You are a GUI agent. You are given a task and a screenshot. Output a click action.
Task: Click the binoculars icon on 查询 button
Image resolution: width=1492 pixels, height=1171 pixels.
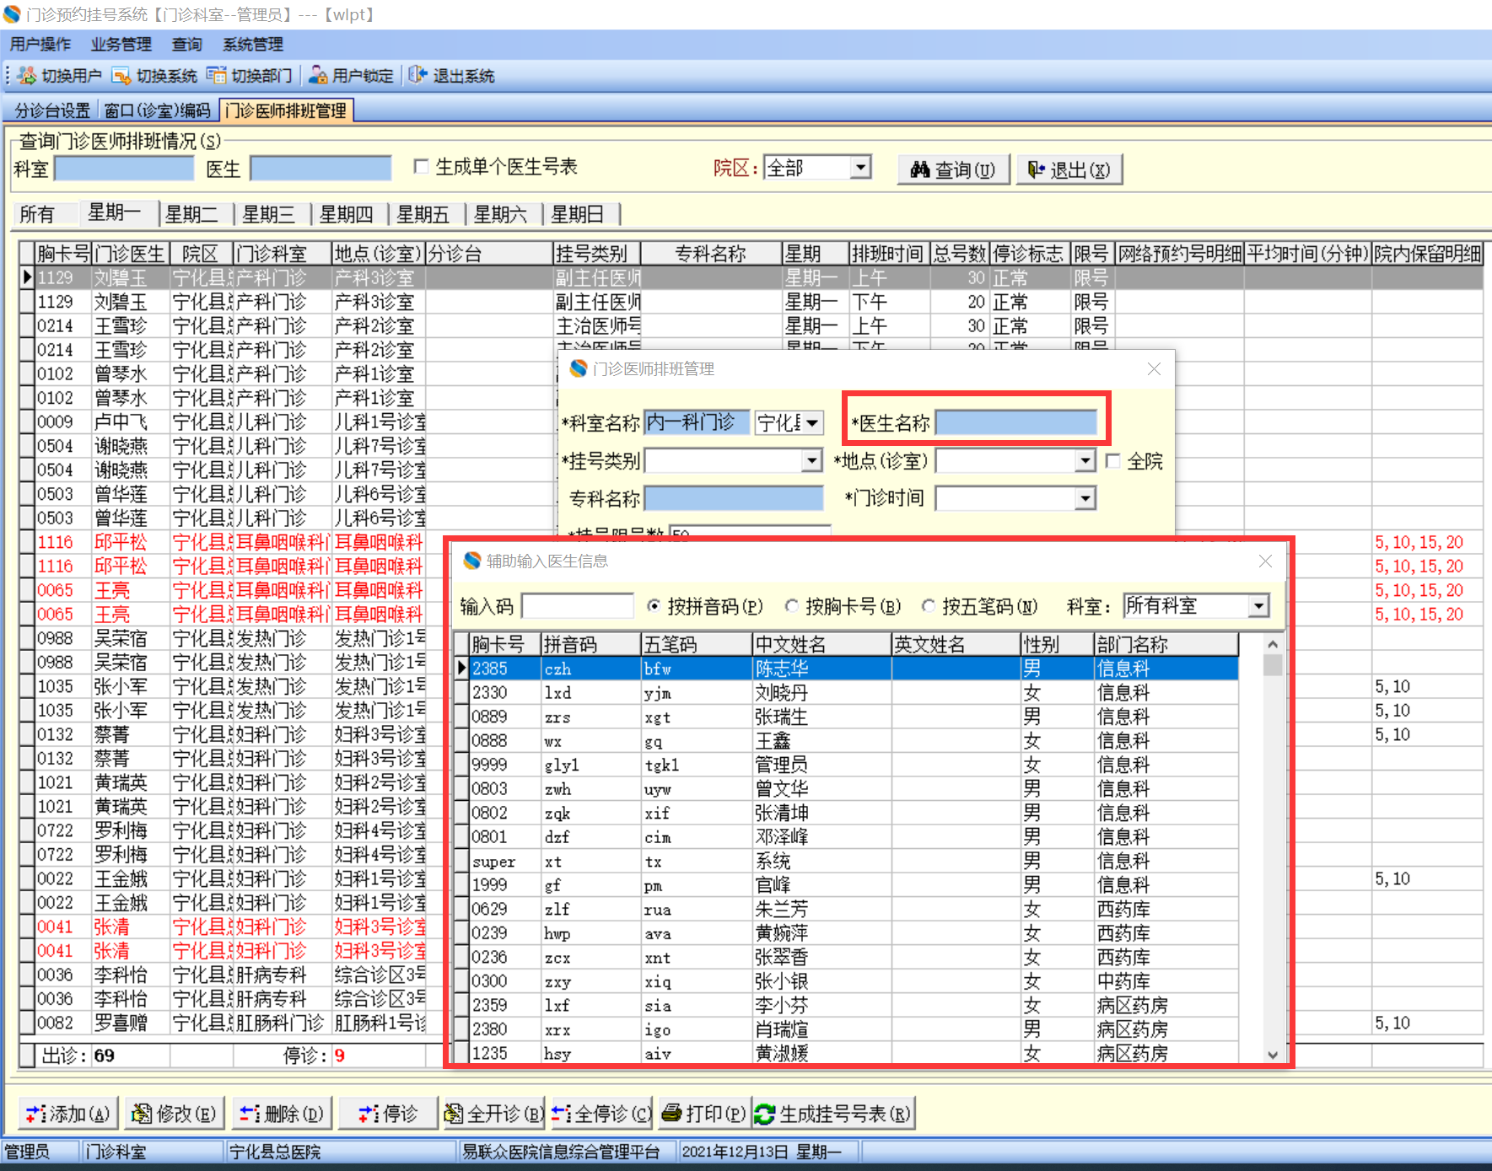tap(920, 169)
